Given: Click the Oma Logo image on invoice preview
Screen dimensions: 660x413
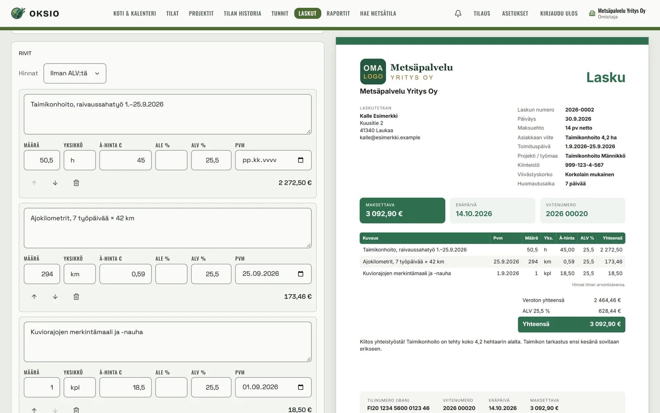Looking at the screenshot, I should tap(373, 71).
